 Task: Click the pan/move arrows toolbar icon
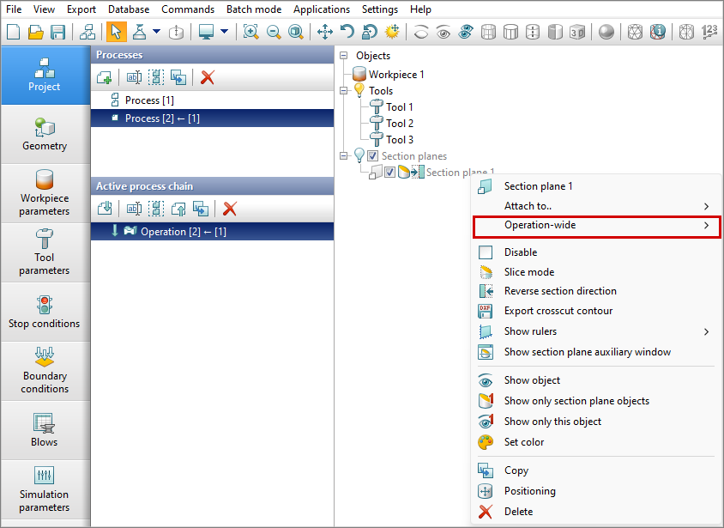(325, 32)
